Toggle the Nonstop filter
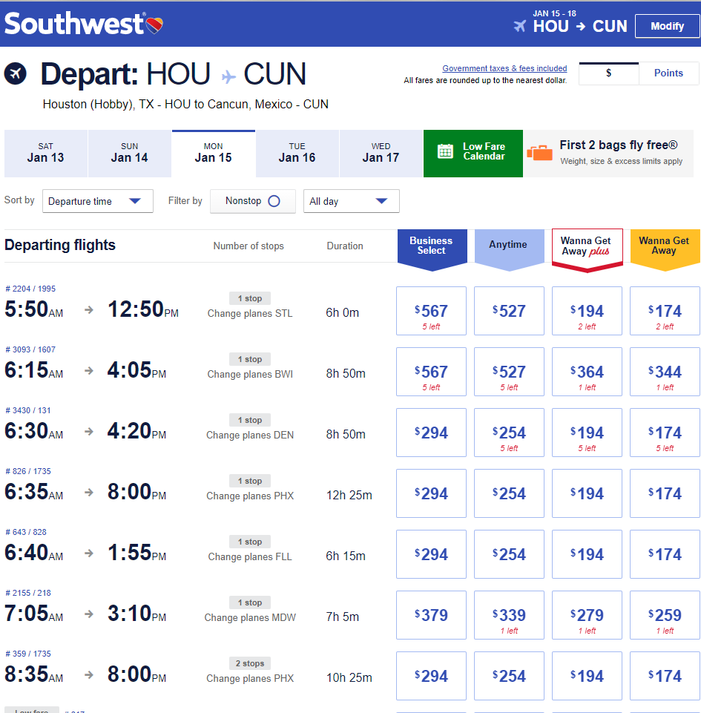Viewport: 701px width, 713px height. click(x=253, y=201)
